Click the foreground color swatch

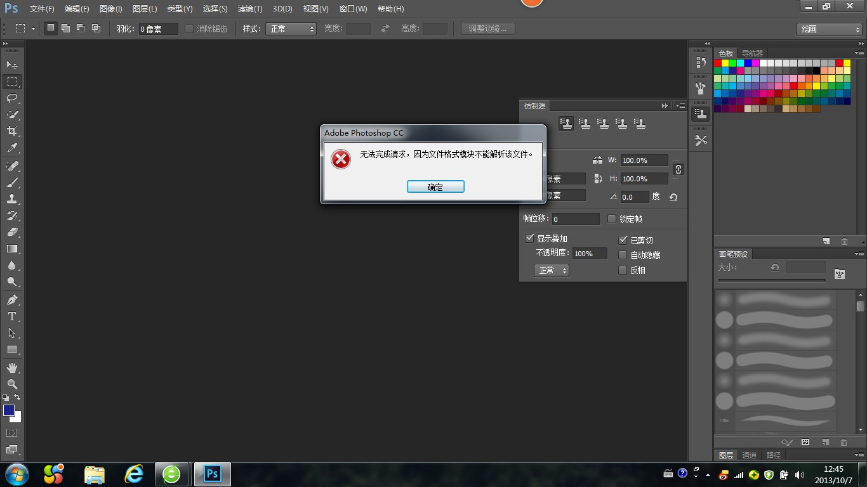(9, 410)
